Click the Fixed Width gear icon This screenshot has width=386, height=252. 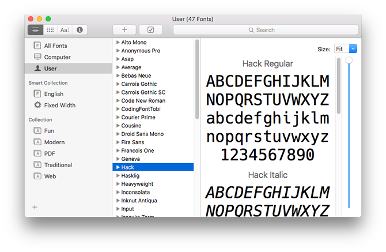37,105
